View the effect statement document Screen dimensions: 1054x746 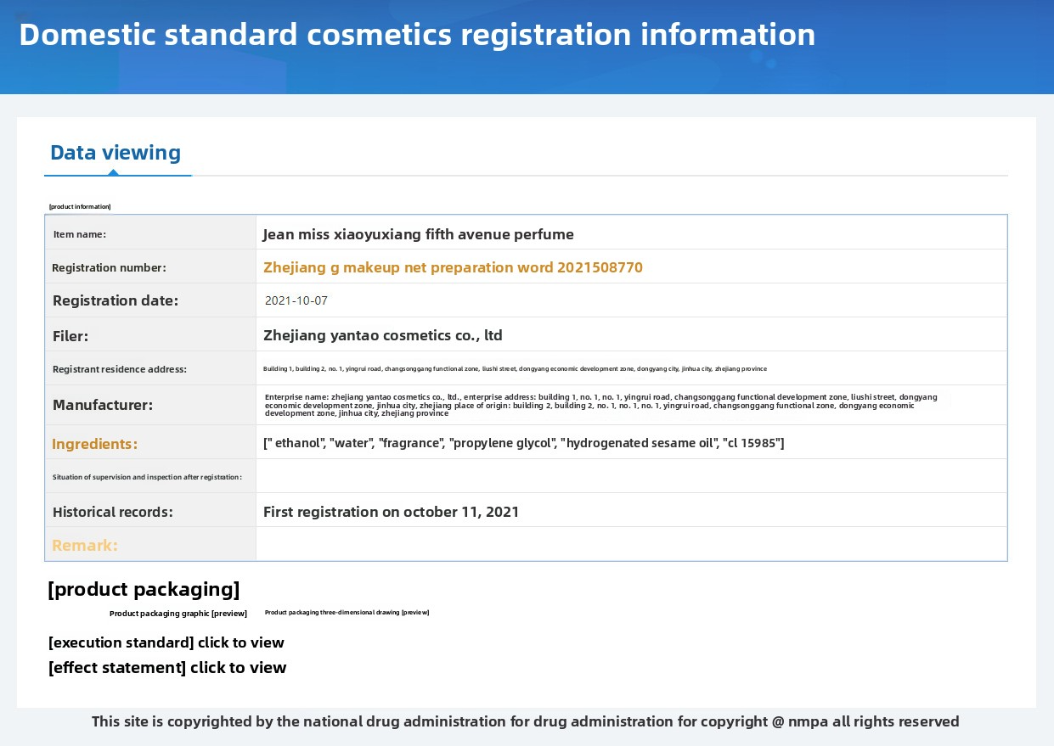tap(167, 667)
